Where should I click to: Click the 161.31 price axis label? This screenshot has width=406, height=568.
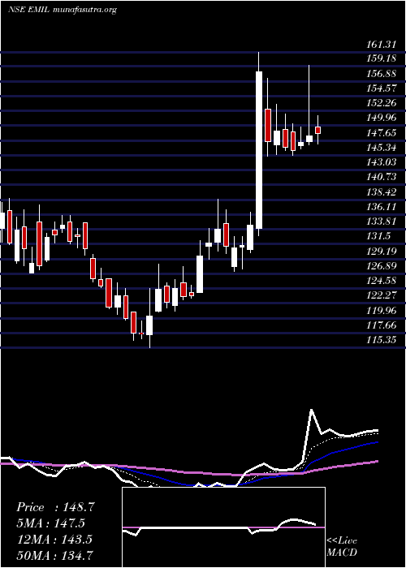[382, 45]
